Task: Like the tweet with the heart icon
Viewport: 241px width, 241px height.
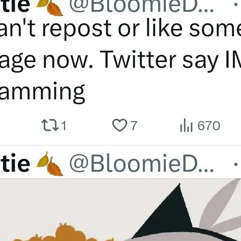Action: coord(120,125)
